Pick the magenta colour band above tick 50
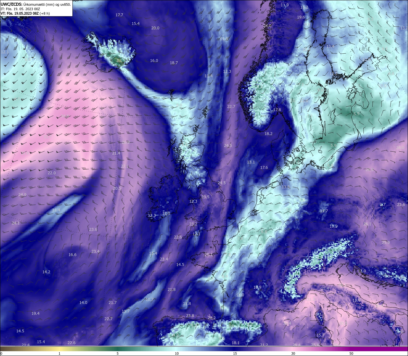Screen dimensions: 408x356 (351, 349)
